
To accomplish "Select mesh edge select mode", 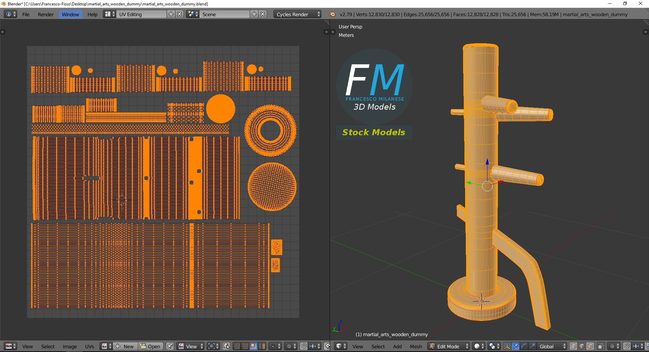I will coord(582,346).
